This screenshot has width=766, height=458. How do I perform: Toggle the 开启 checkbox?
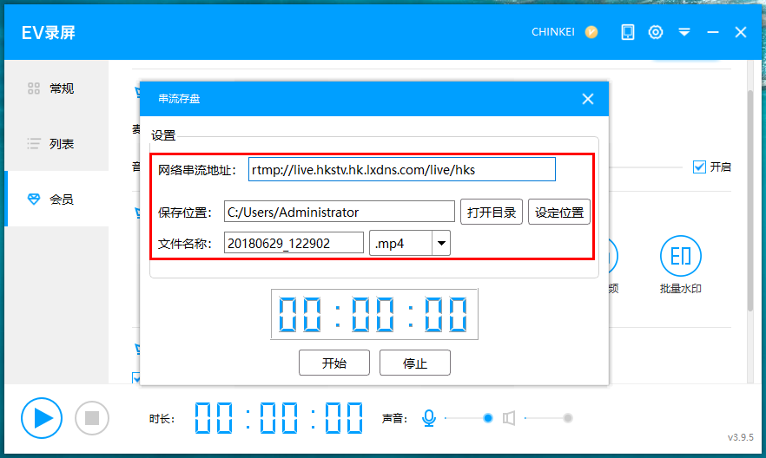point(699,167)
